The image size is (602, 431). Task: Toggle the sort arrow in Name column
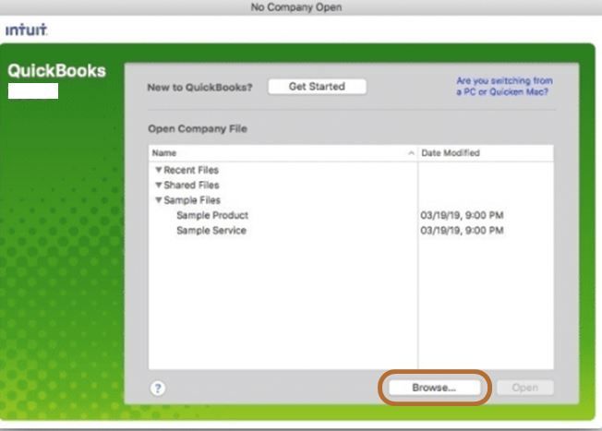411,153
